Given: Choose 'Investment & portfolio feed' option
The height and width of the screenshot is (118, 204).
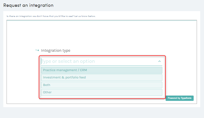Looking at the screenshot, I should tap(101, 77).
